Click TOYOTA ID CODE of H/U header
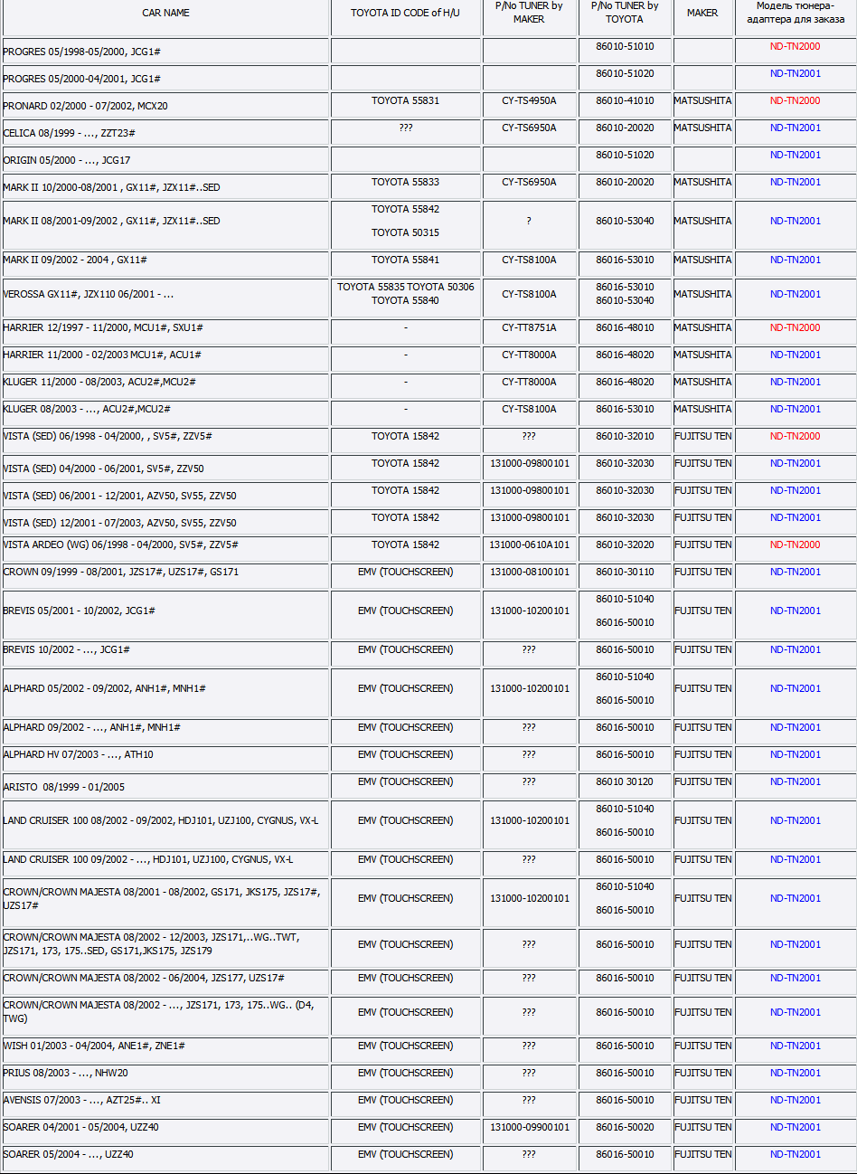This screenshot has width=857, height=1174. [x=405, y=13]
